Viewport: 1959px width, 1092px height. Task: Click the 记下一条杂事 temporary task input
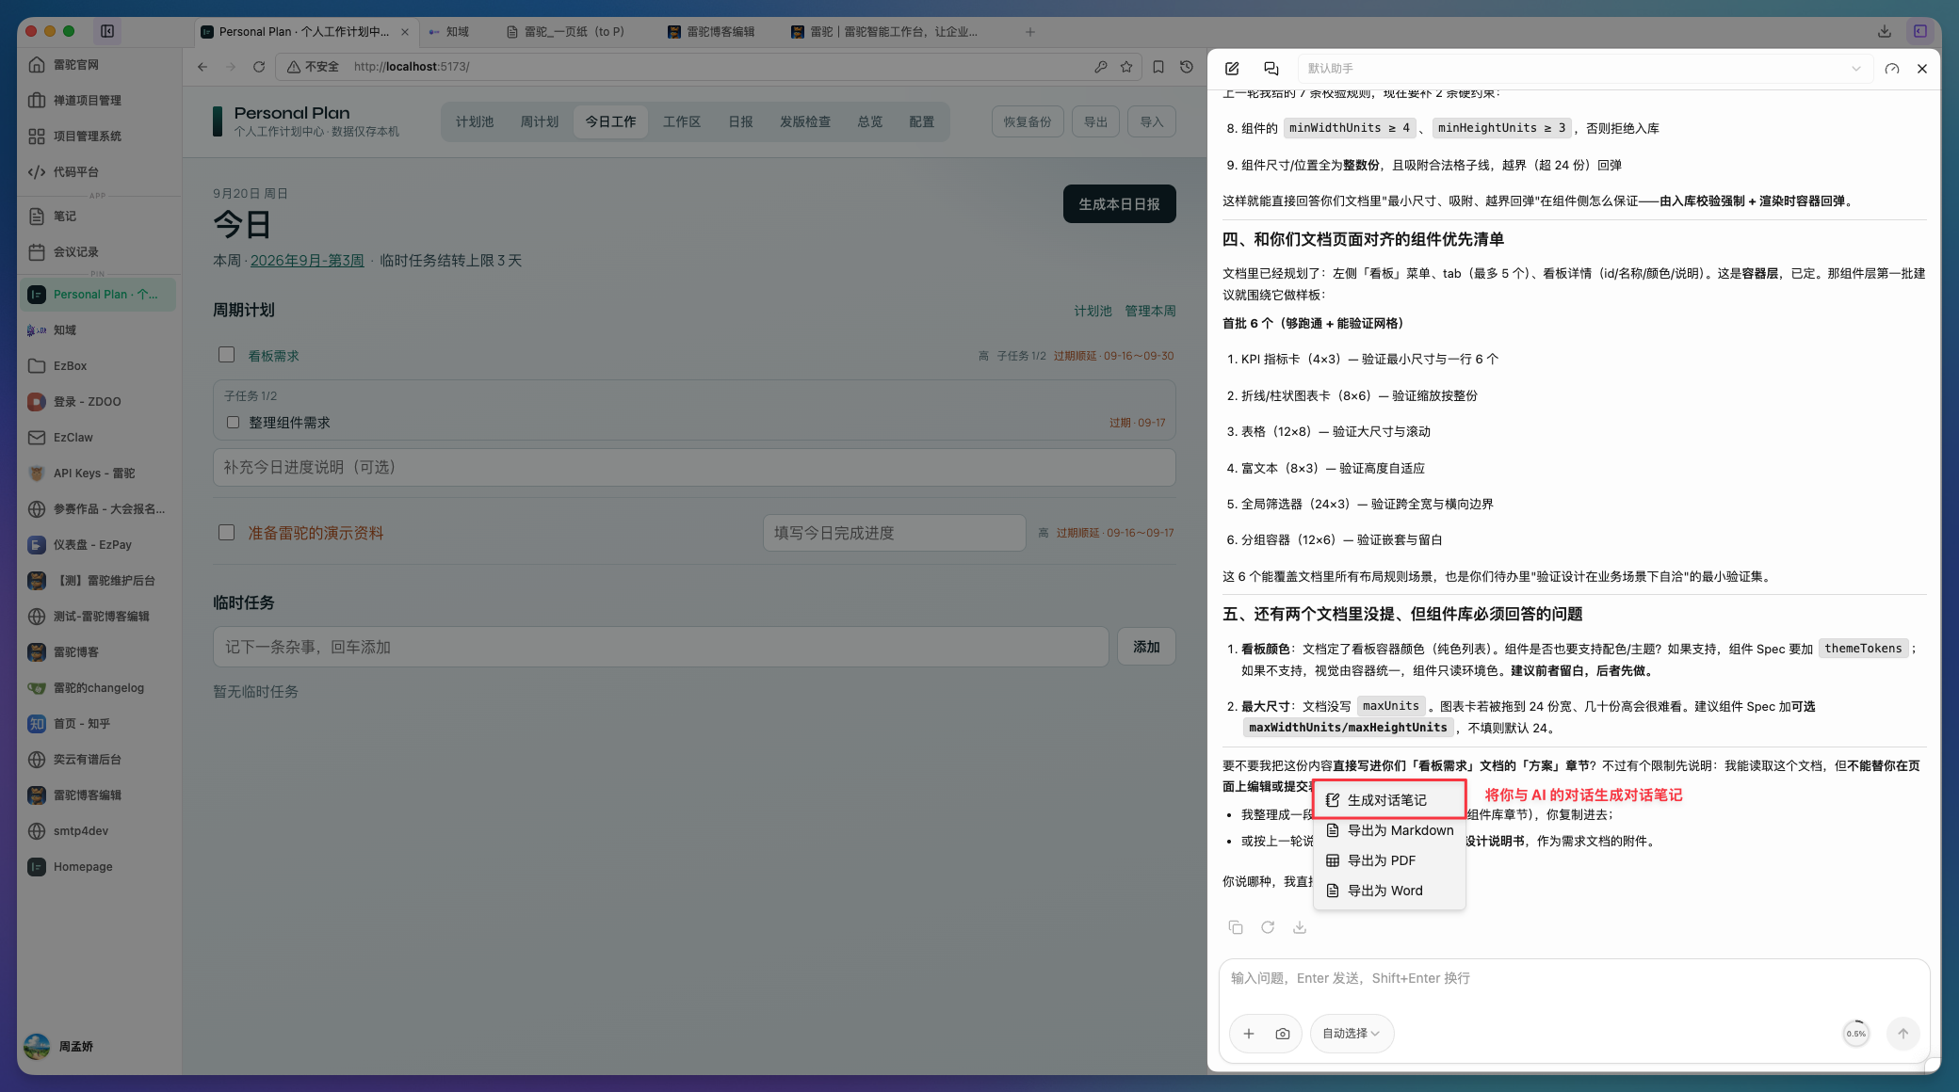pos(660,647)
